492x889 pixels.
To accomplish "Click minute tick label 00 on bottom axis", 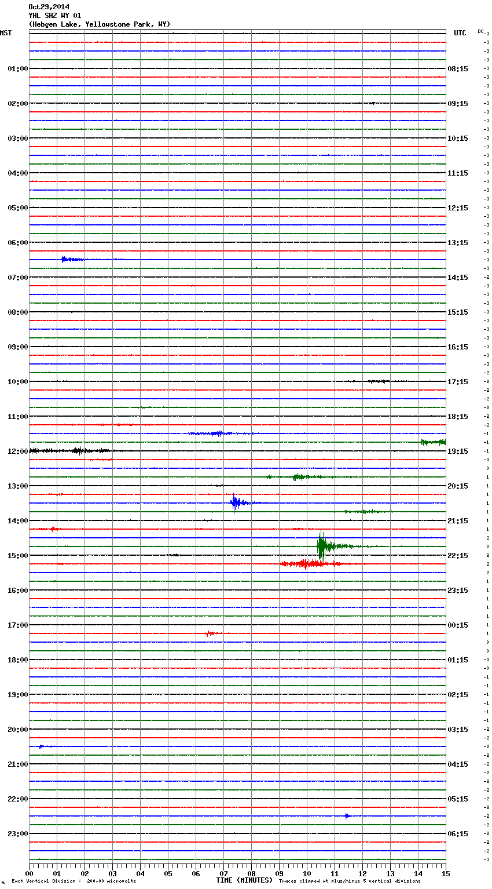I will pos(29,873).
